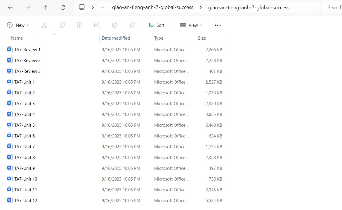The height and width of the screenshot is (210, 342).
Task: Open the New item dropdown
Action: [18, 25]
